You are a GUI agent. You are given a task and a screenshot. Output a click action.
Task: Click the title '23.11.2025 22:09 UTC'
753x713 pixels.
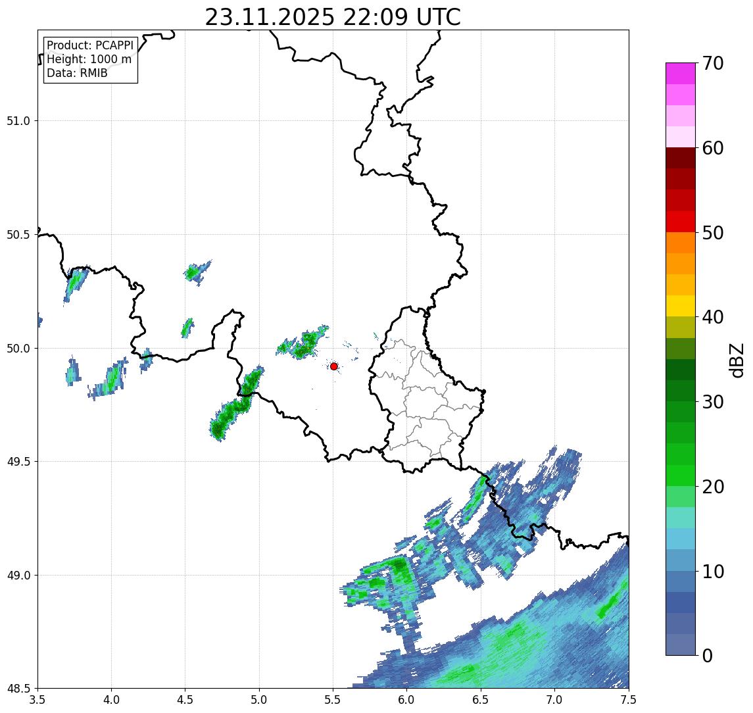[x=333, y=17]
